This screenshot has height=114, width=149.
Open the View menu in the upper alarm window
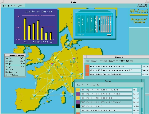click(88, 61)
